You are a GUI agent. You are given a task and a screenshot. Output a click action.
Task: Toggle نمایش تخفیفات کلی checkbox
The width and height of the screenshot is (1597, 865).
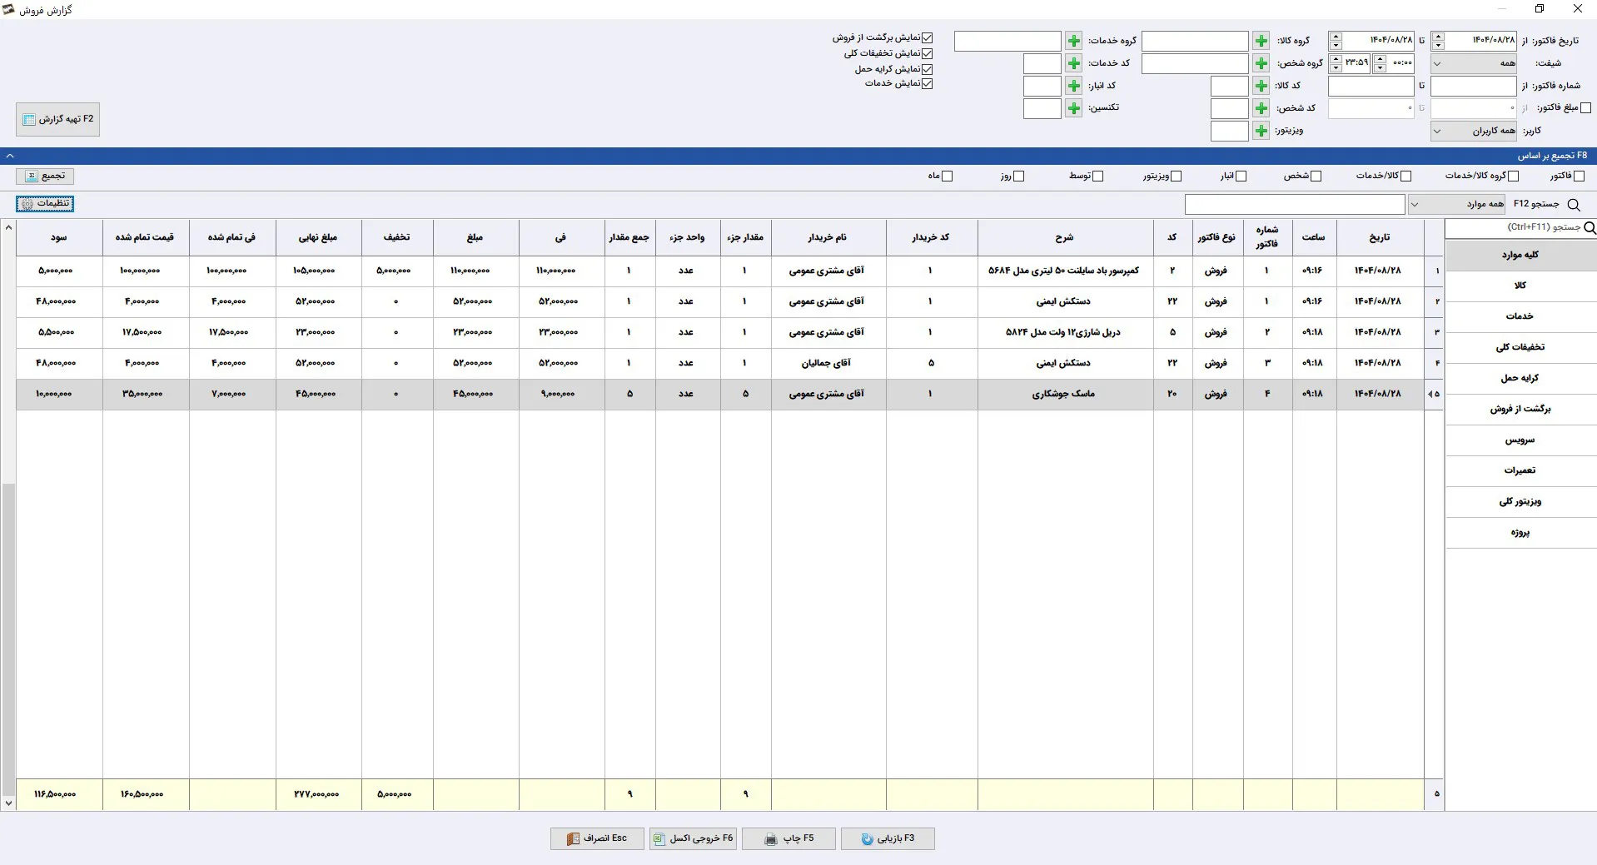click(927, 53)
